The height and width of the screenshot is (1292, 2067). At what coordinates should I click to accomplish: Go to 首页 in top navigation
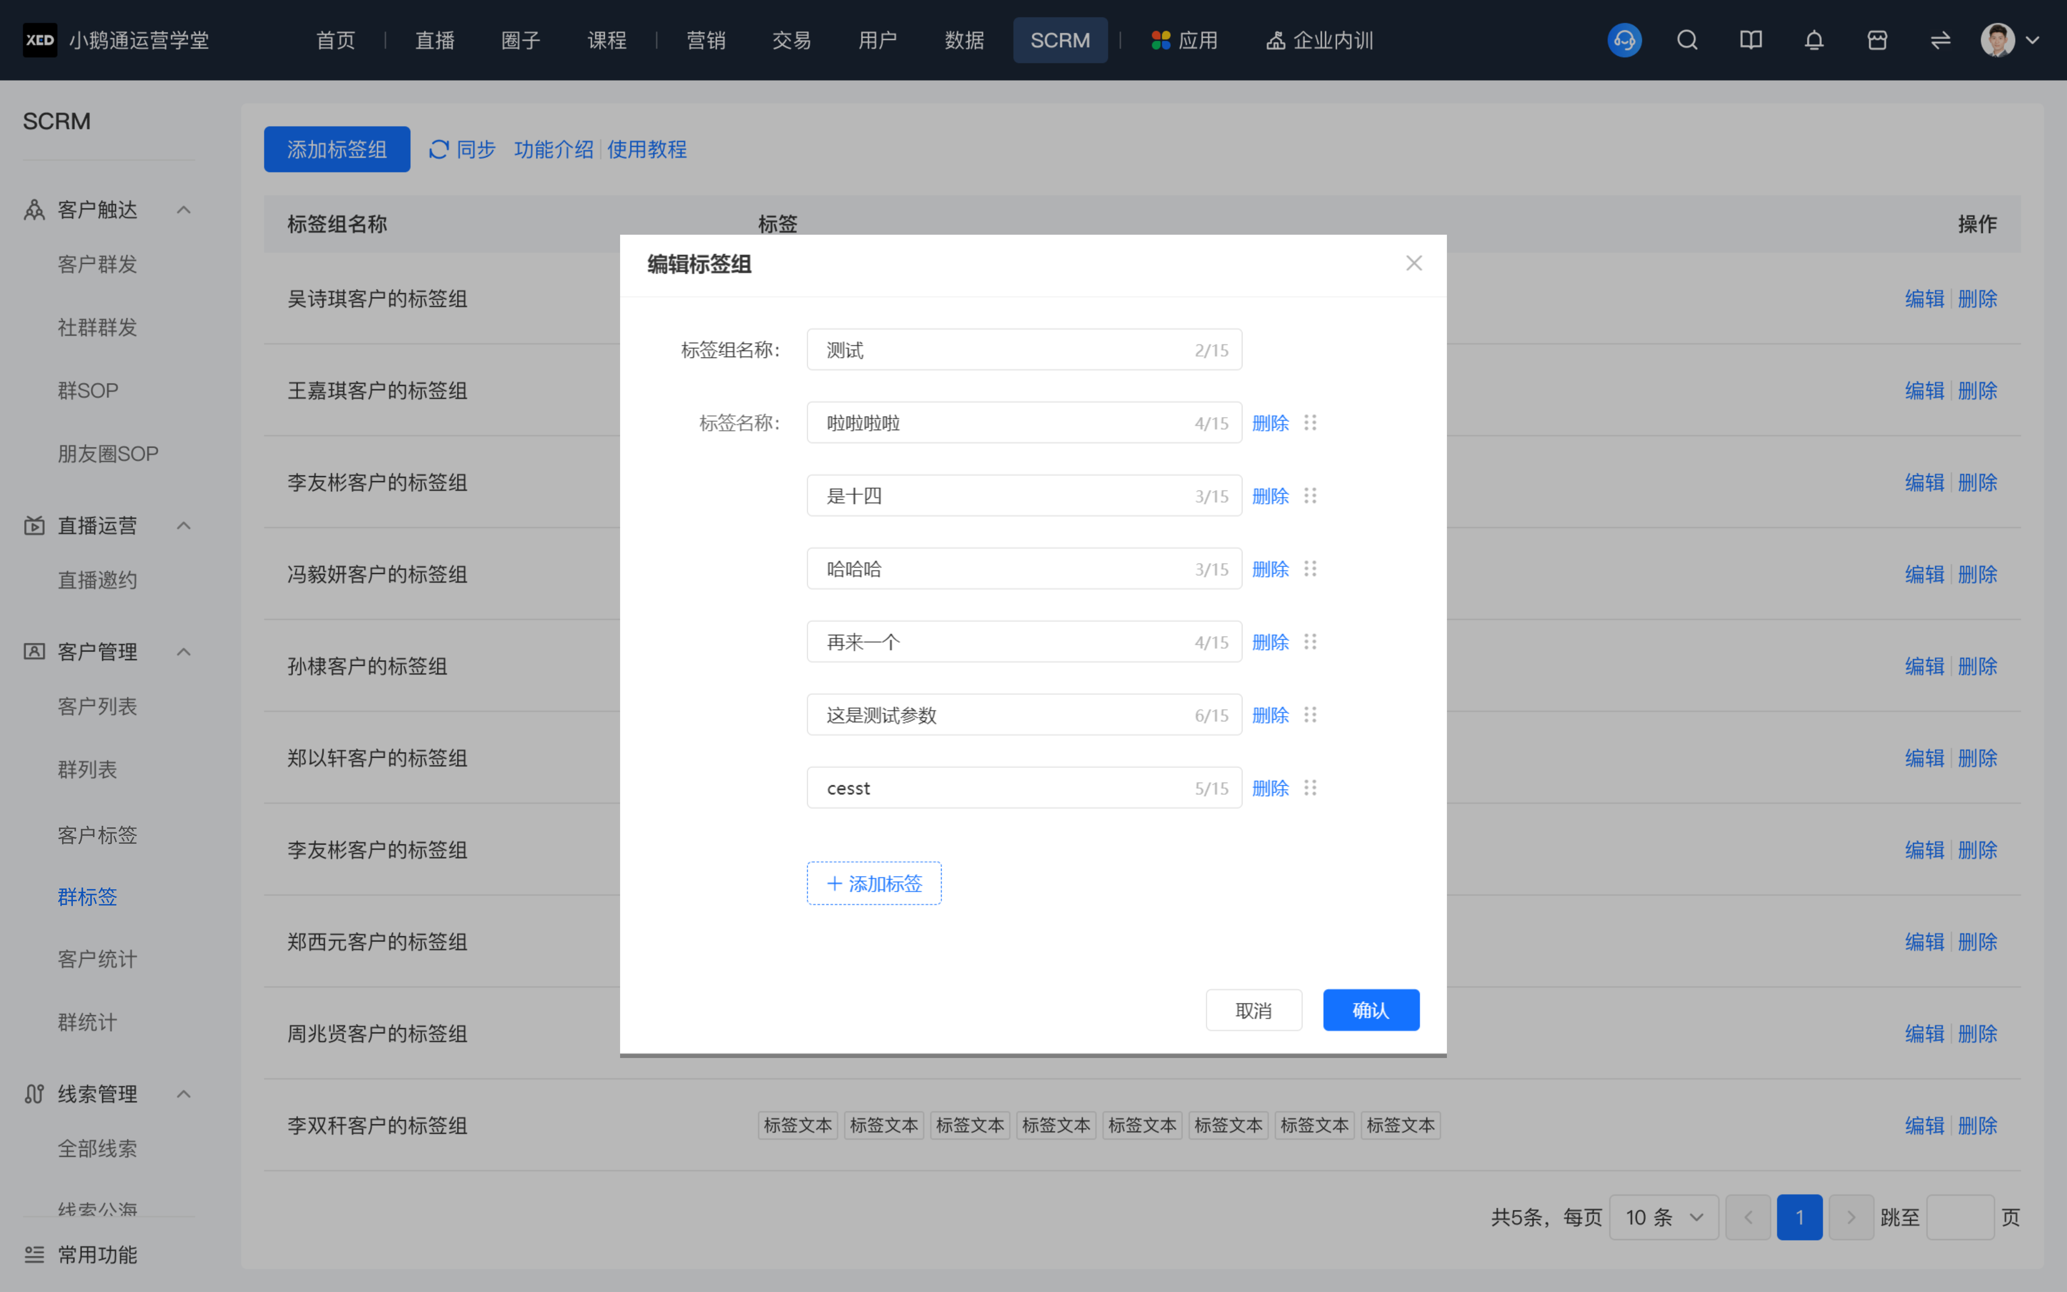pos(336,40)
